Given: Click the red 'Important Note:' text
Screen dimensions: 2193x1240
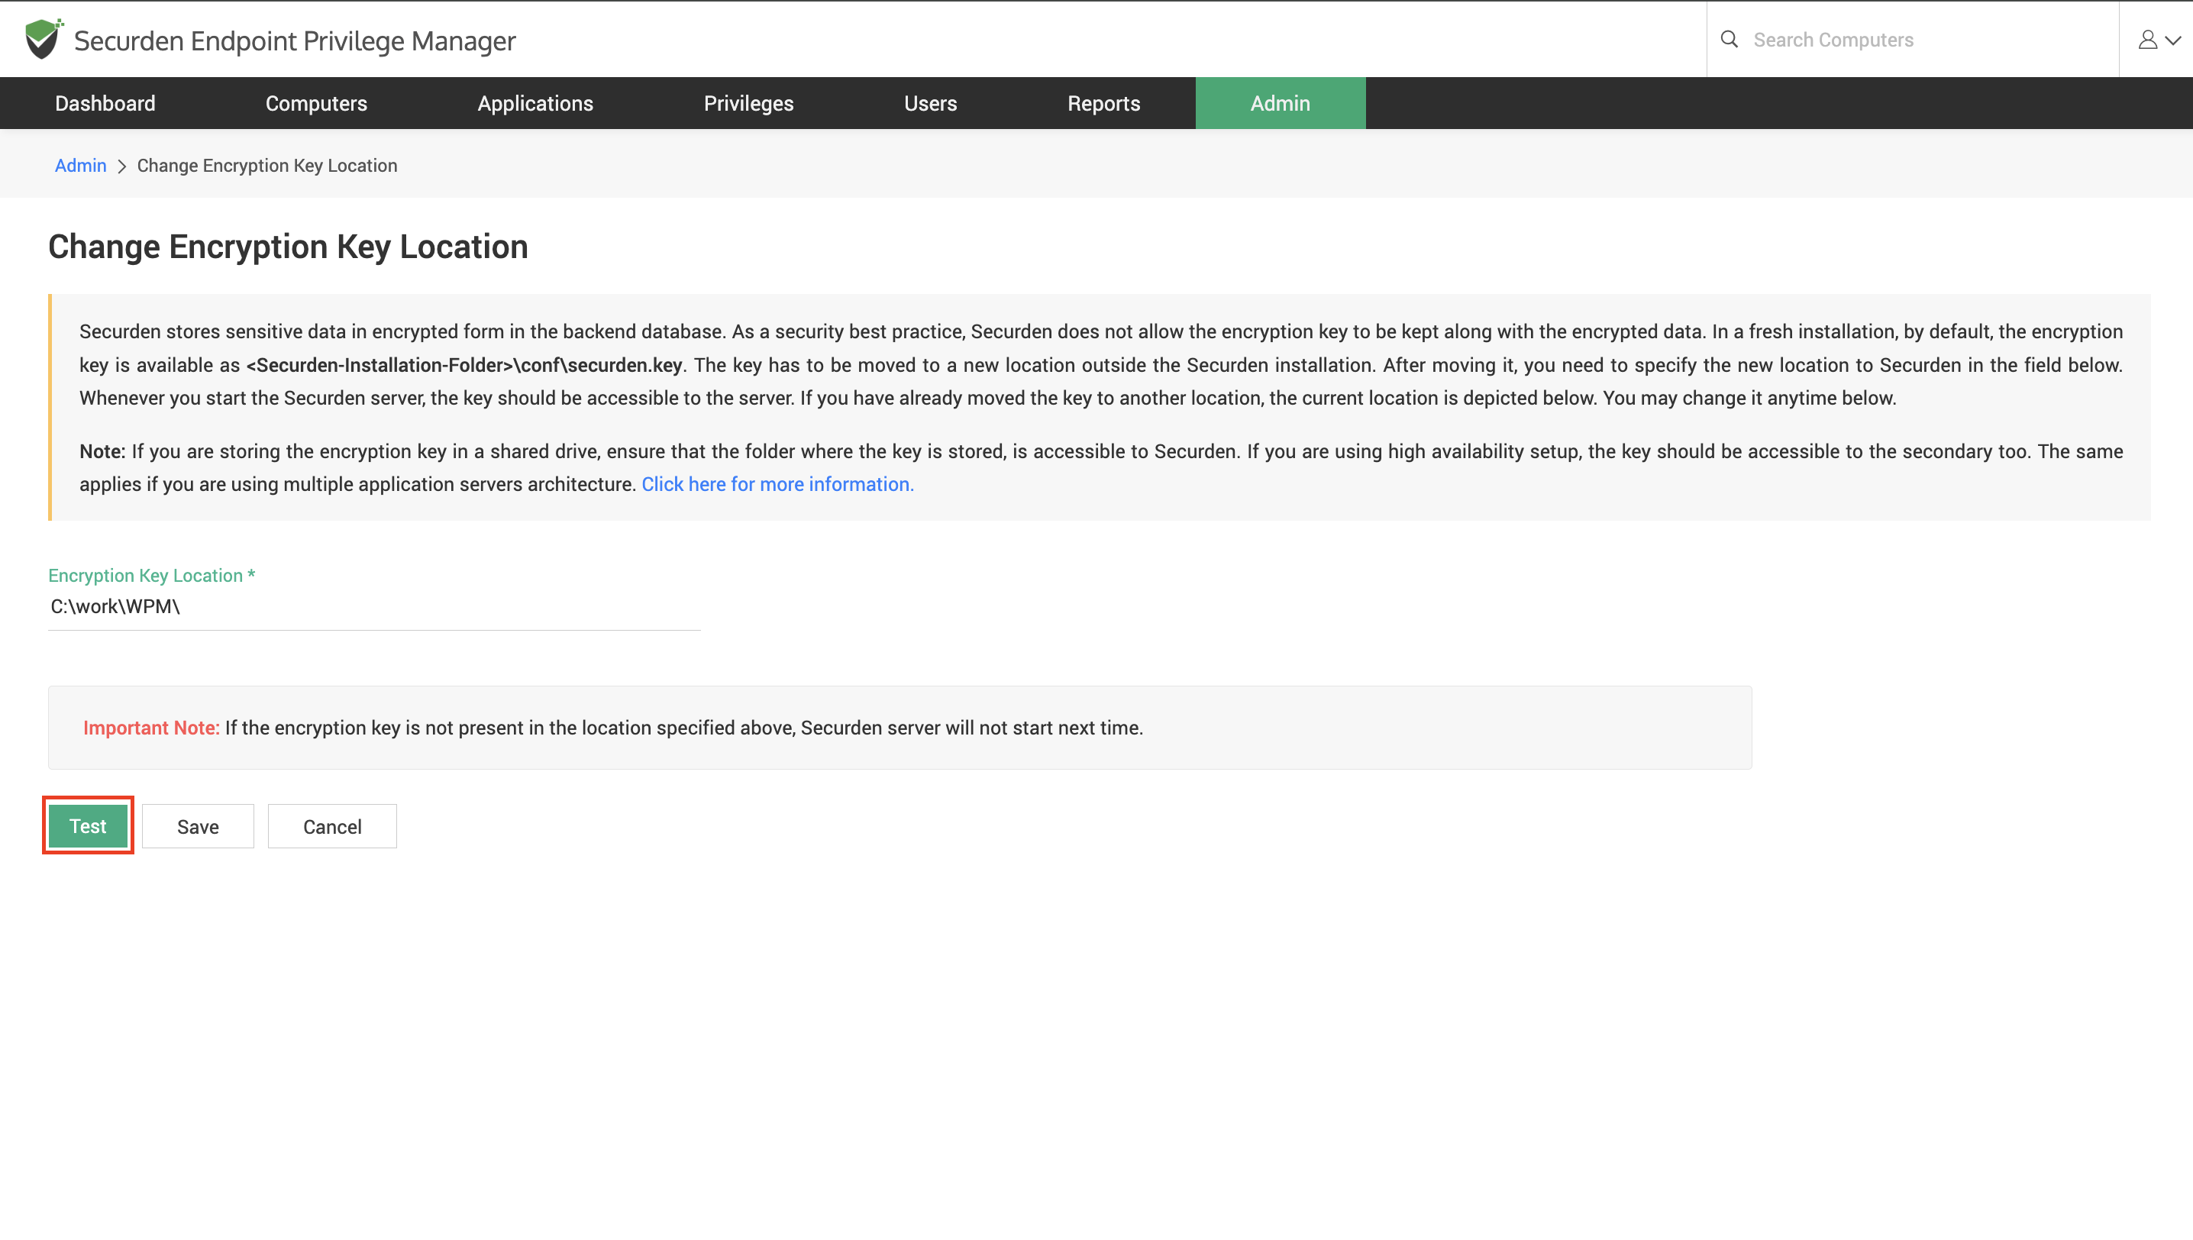Looking at the screenshot, I should click(x=152, y=728).
